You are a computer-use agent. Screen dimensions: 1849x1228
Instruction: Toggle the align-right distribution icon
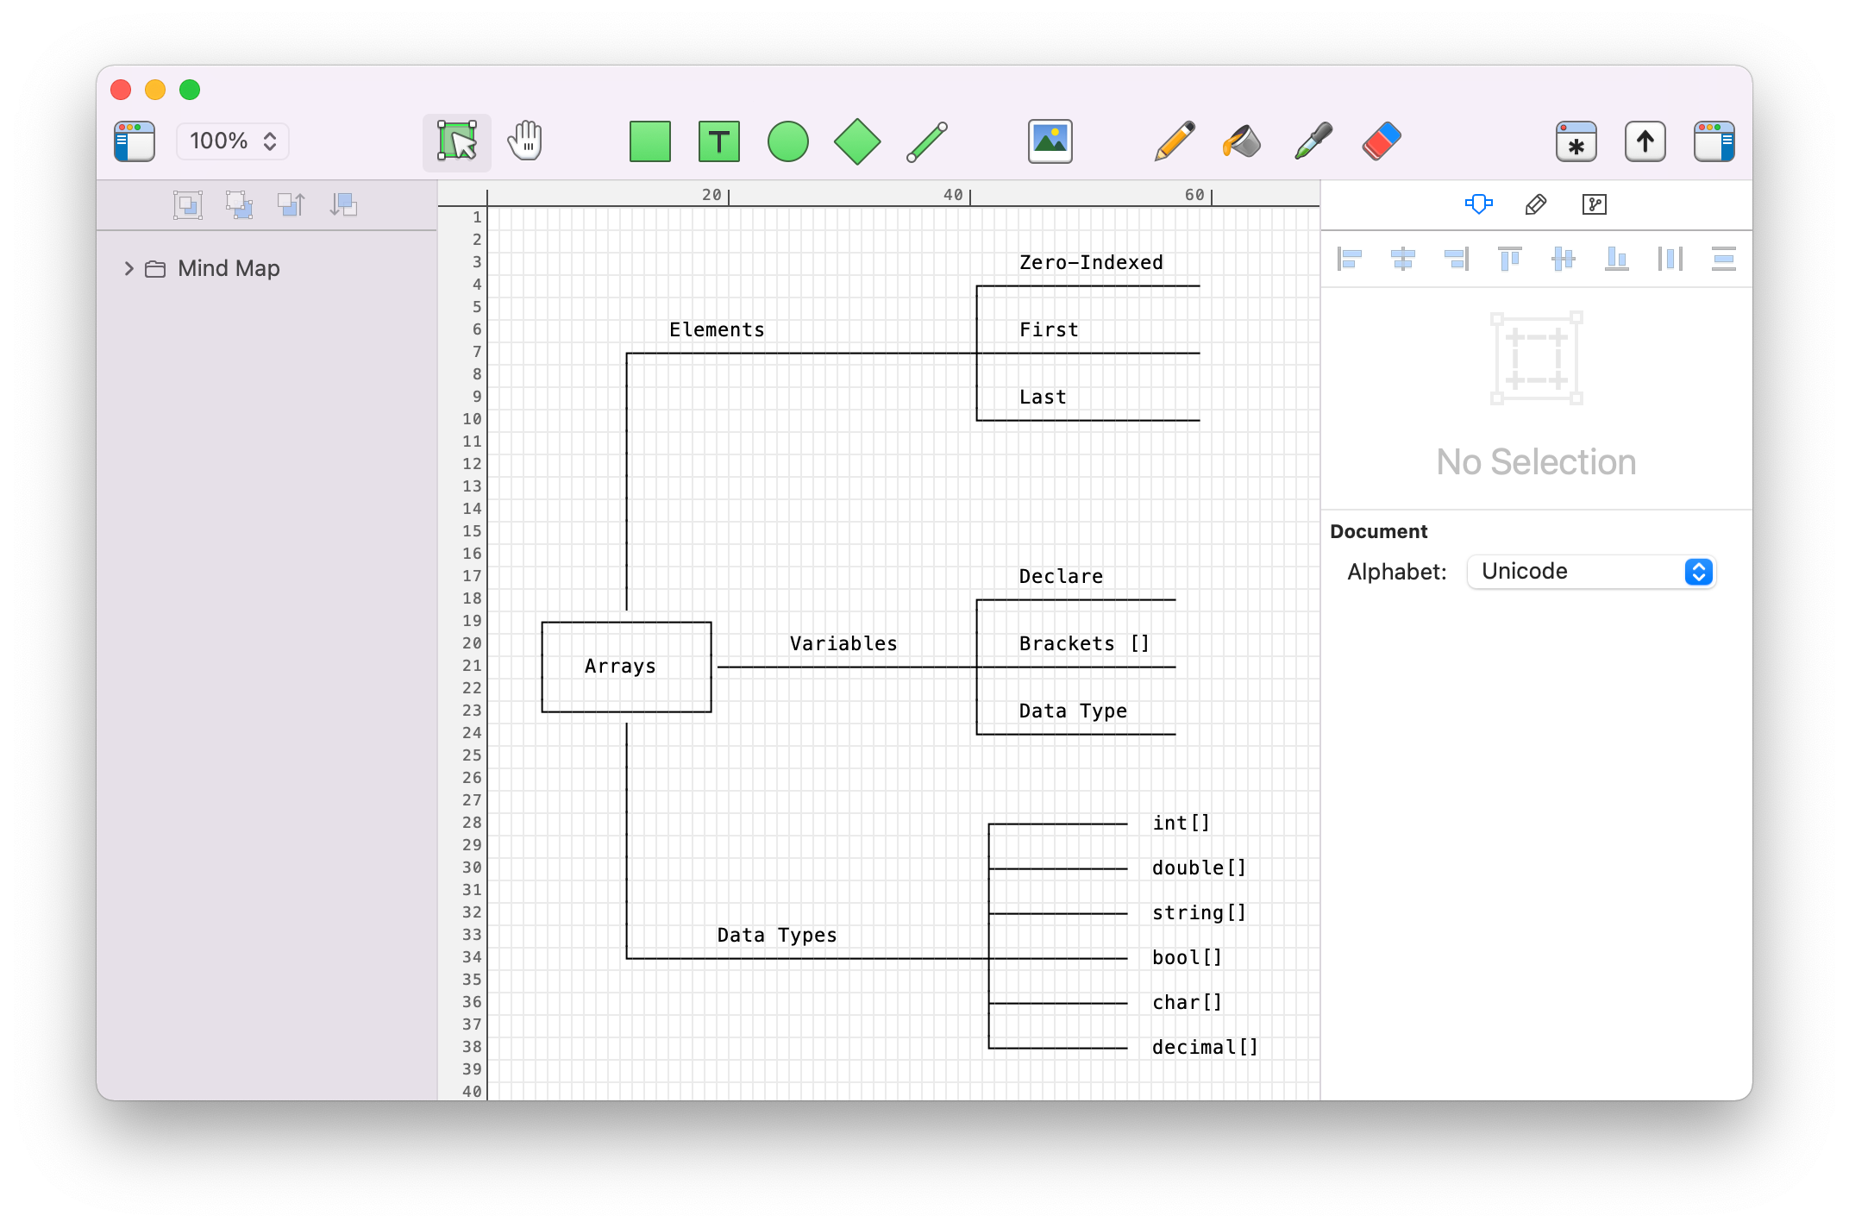tap(1458, 259)
